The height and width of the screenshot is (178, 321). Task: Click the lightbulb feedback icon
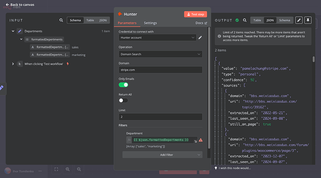(x=216, y=168)
